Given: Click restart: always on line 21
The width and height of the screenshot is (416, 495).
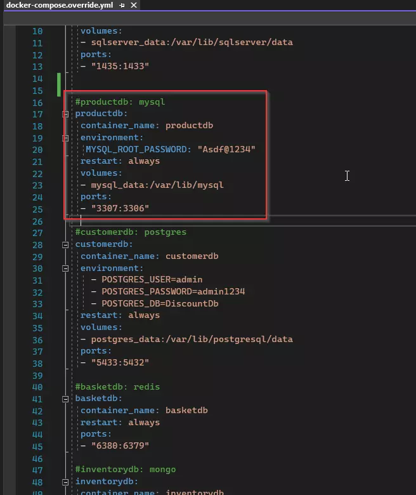Looking at the screenshot, I should click(120, 161).
